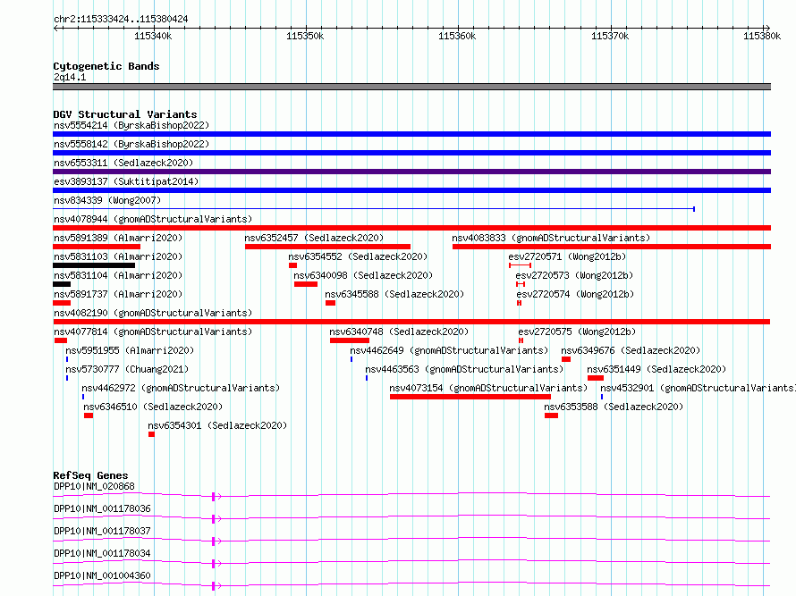Image resolution: width=796 pixels, height=596 pixels.
Task: Open variant nsv5558142 (ByrskaBishop2022) label
Action: [131, 144]
